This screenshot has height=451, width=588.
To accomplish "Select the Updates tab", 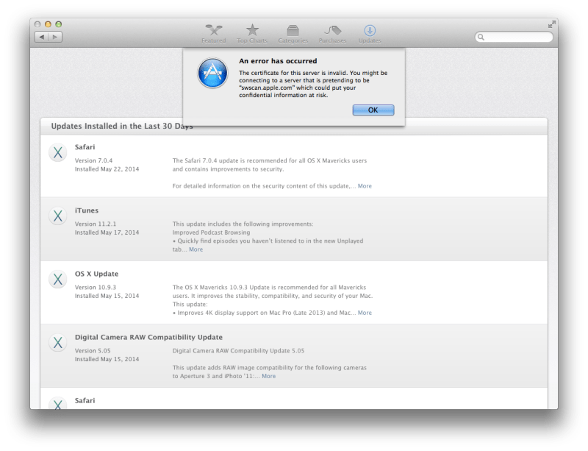I will point(370,34).
